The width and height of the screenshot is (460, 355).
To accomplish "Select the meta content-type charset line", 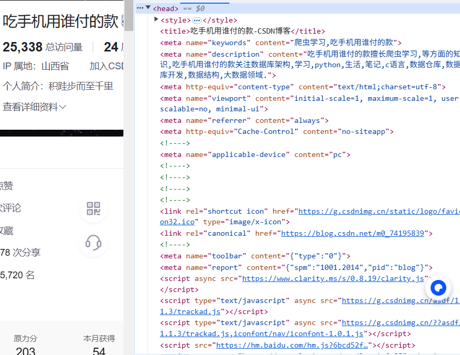I will click(303, 87).
